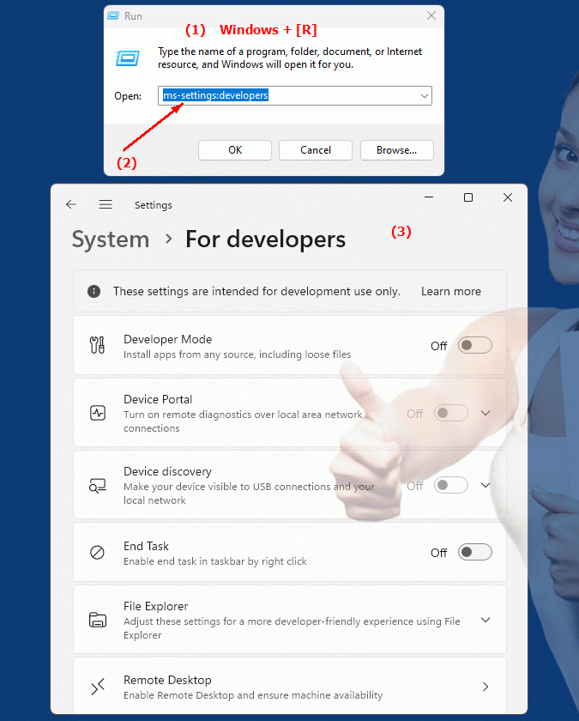
Task: Click the info icon in development notice
Action: point(93,291)
